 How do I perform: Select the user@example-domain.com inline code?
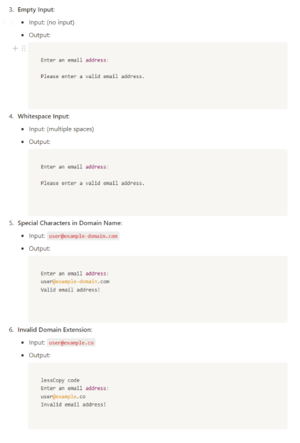tap(83, 236)
